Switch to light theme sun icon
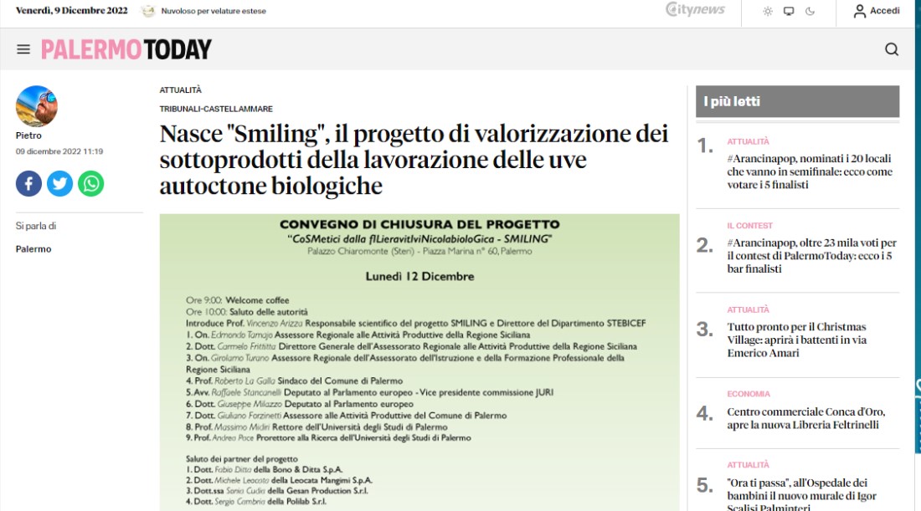Image resolution: width=921 pixels, height=511 pixels. point(768,11)
